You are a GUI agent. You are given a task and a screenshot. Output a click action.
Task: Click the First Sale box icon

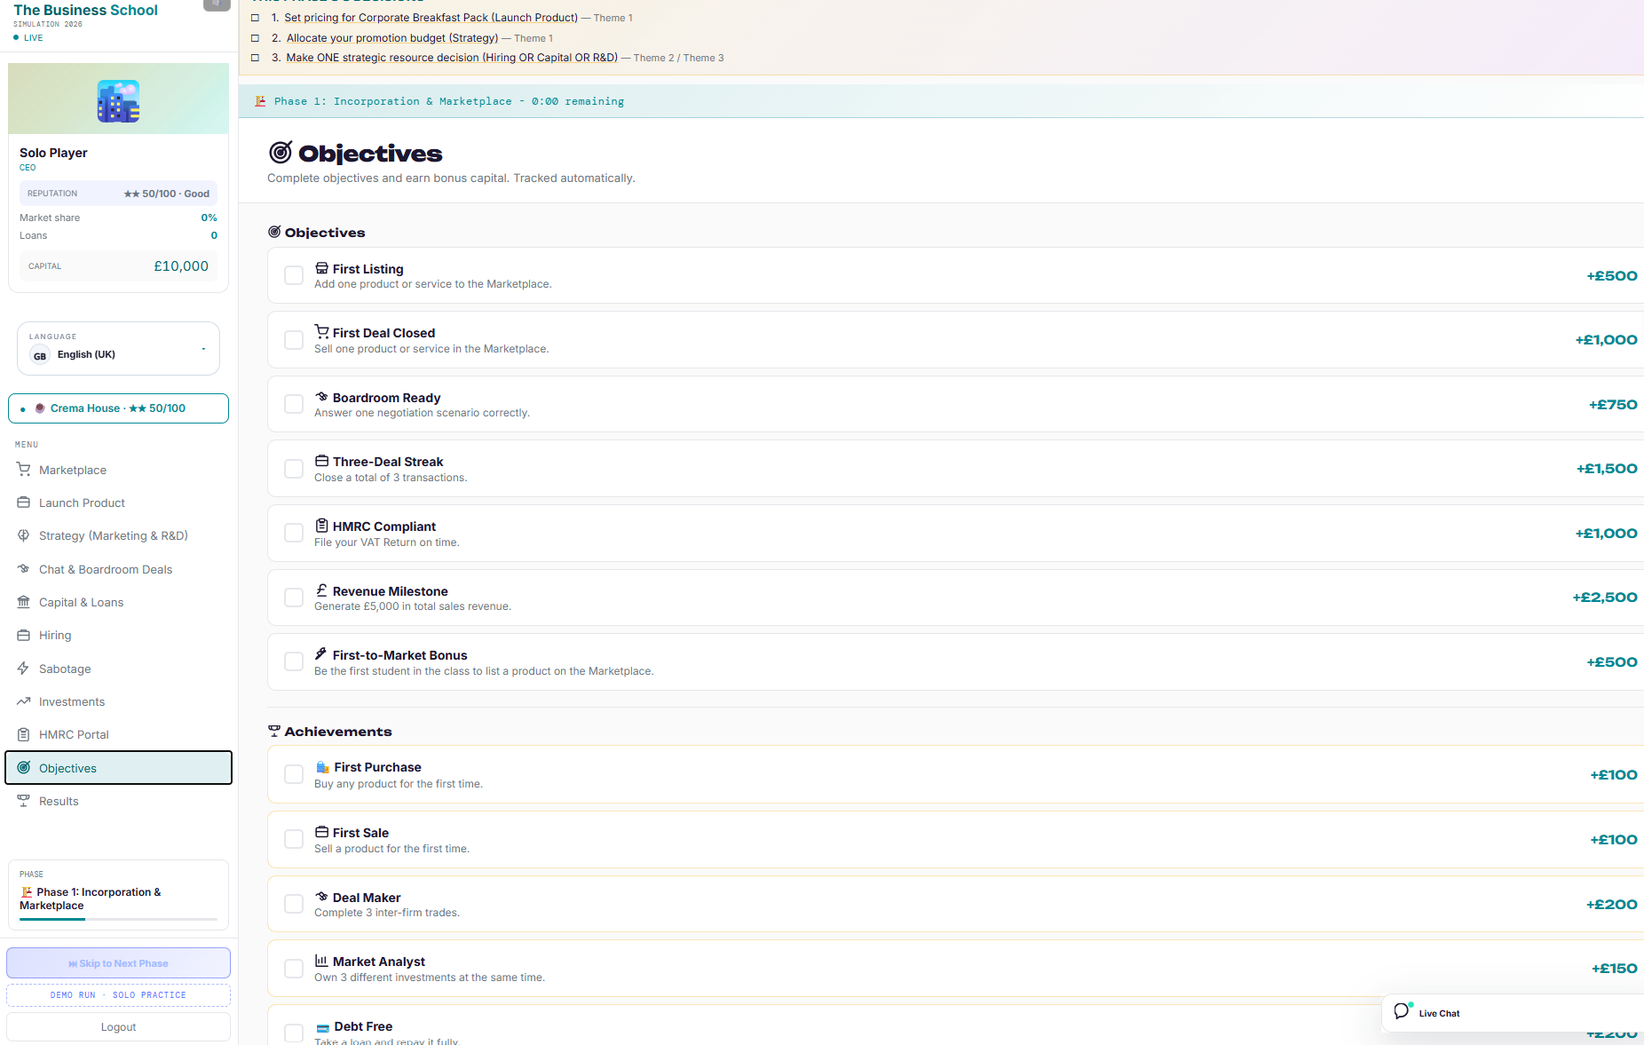pyautogui.click(x=322, y=832)
